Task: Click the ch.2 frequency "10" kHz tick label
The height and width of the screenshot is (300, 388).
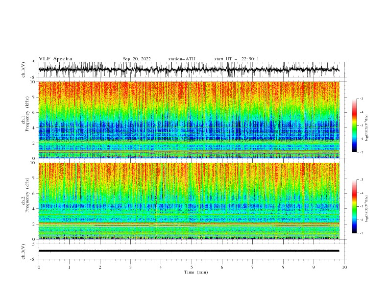Action: (x=34, y=163)
